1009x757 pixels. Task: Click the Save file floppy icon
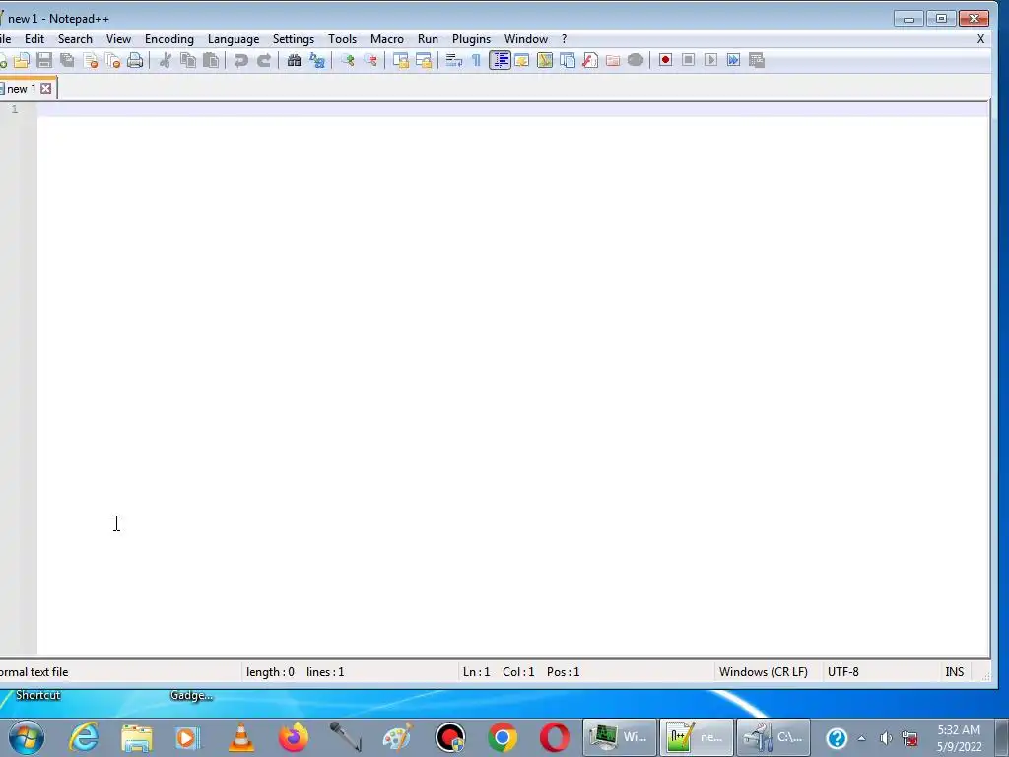tap(43, 60)
